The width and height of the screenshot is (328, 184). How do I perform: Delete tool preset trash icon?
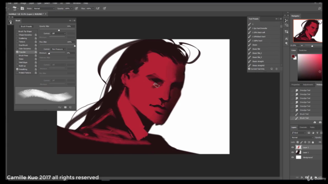[x=277, y=69]
